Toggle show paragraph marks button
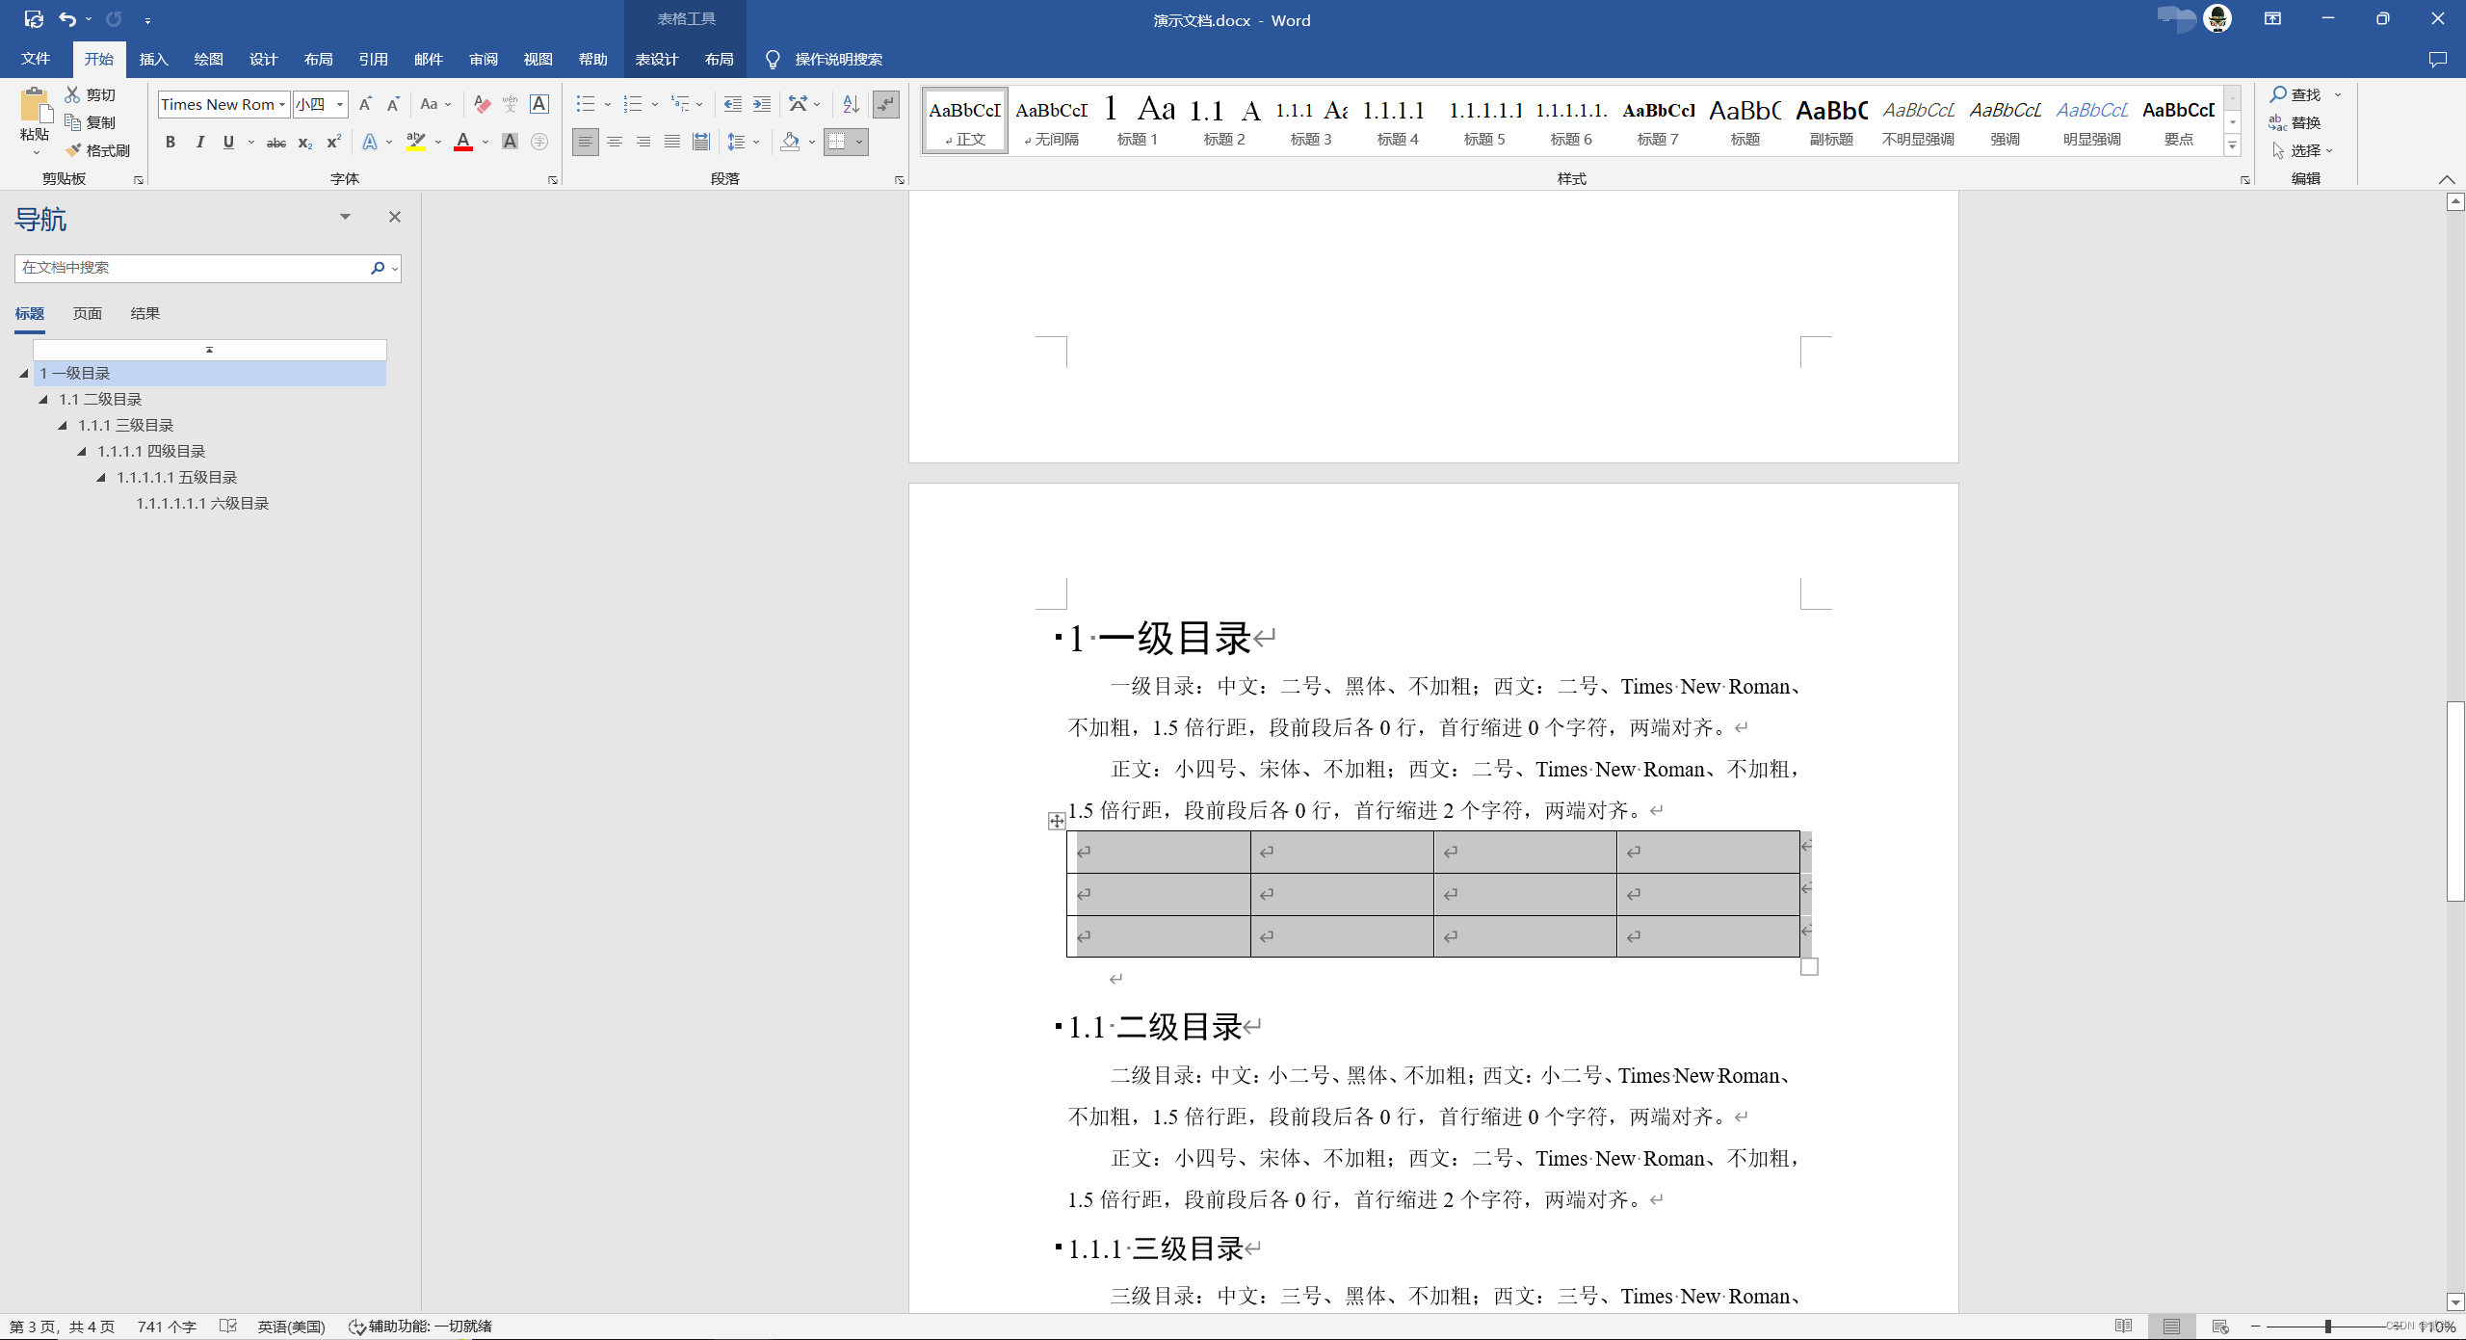The width and height of the screenshot is (2466, 1340). point(885,104)
